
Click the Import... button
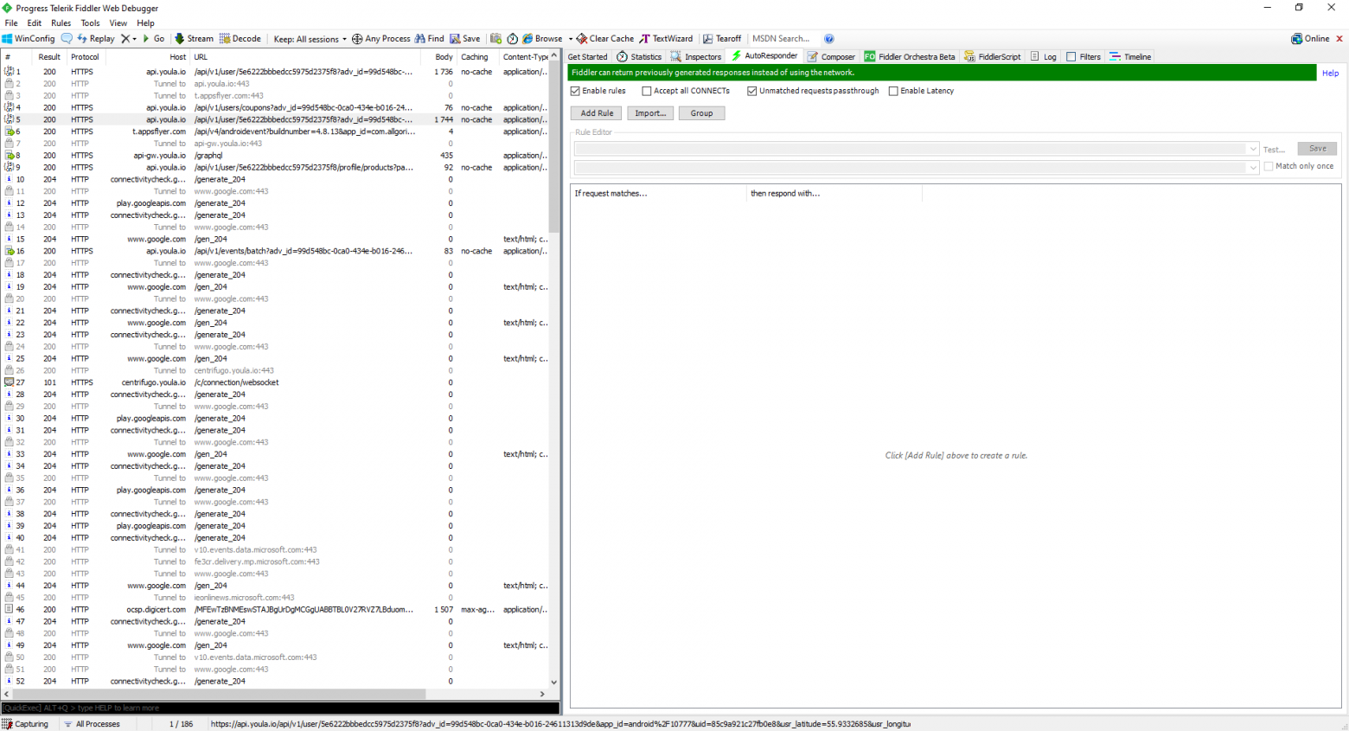tap(650, 113)
